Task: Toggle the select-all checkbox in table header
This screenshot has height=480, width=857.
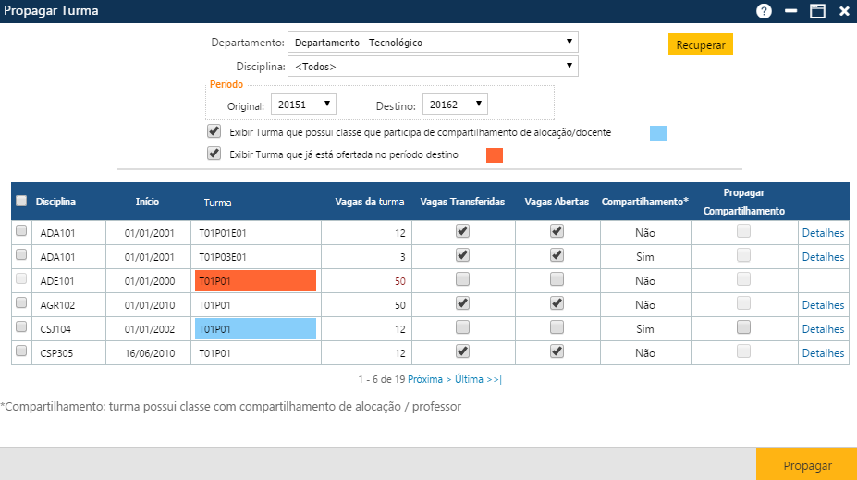Action: pos(21,201)
